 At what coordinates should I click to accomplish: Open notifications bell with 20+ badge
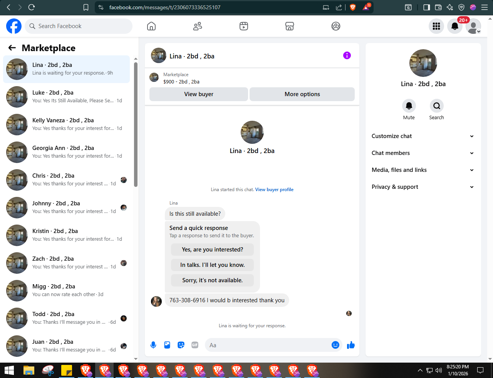(455, 26)
